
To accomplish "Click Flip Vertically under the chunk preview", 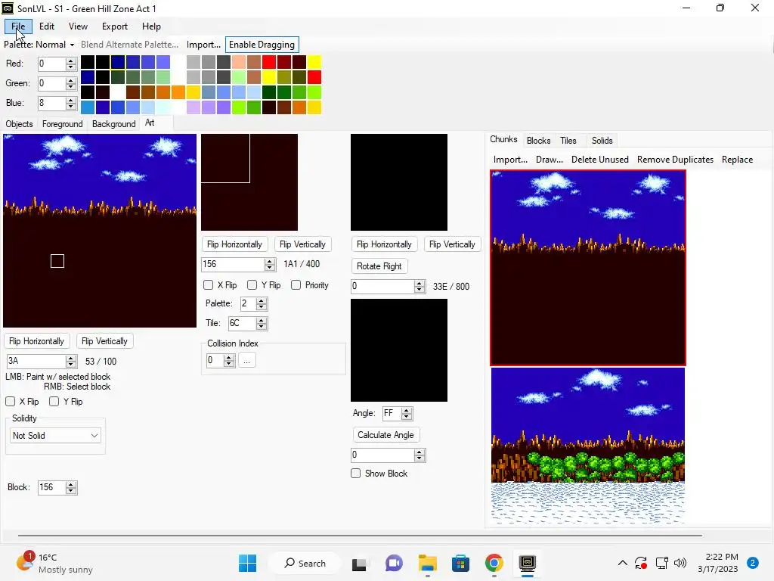I will point(104,341).
